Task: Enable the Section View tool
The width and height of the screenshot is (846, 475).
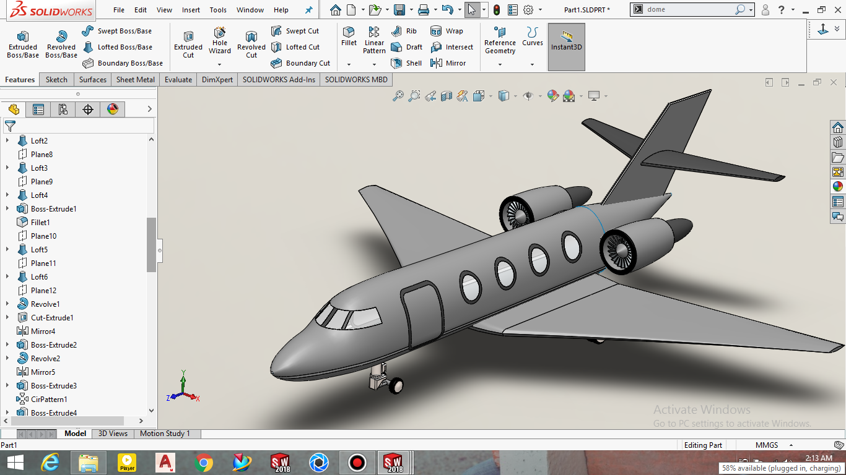Action: [447, 96]
